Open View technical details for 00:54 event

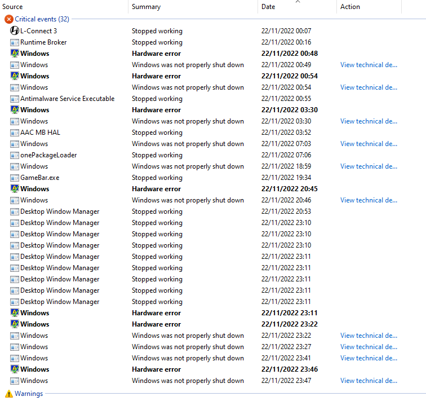tap(369, 87)
